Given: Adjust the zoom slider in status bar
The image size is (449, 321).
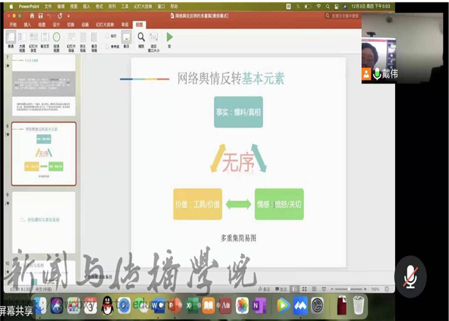Looking at the screenshot, I should click(x=349, y=290).
